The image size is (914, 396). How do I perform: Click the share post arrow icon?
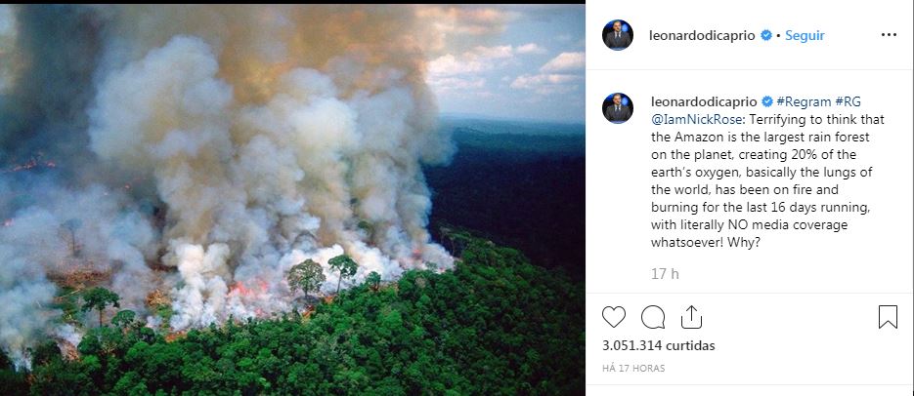691,317
